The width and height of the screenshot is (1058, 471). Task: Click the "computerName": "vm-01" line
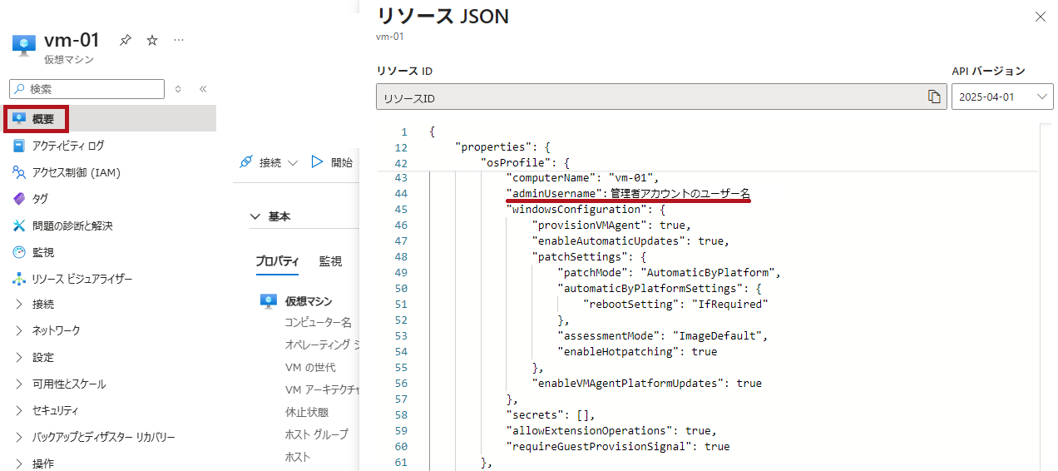[x=582, y=178]
